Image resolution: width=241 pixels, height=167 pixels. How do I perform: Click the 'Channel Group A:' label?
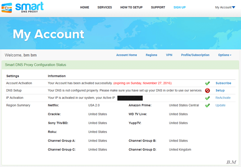click(x=62, y=141)
